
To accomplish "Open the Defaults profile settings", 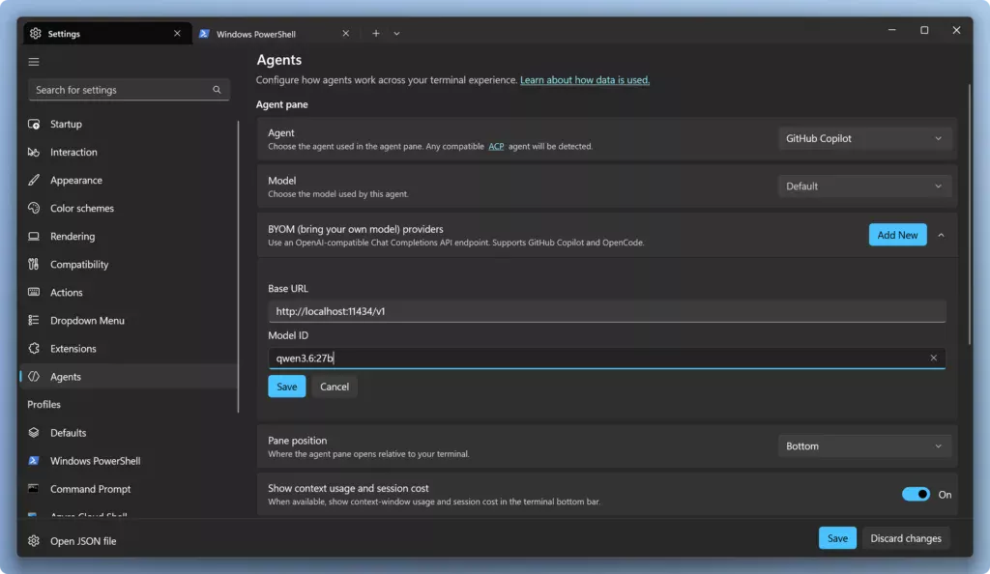I will click(130, 433).
